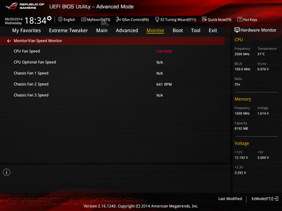Select Chassis Fan 1 Speed row
This screenshot has width=282, height=211.
tap(112, 73)
